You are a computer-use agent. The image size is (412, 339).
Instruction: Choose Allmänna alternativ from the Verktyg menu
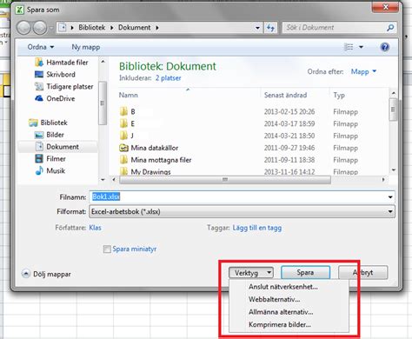pos(281,312)
